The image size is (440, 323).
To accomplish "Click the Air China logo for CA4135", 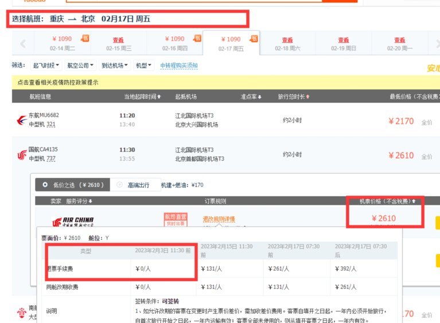I will pyautogui.click(x=22, y=155).
